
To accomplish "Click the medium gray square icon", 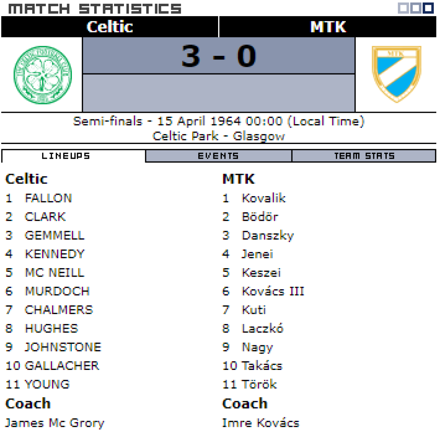I will 416,8.
